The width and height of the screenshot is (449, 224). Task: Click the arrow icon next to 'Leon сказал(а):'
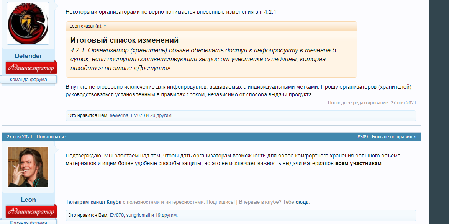click(x=105, y=26)
